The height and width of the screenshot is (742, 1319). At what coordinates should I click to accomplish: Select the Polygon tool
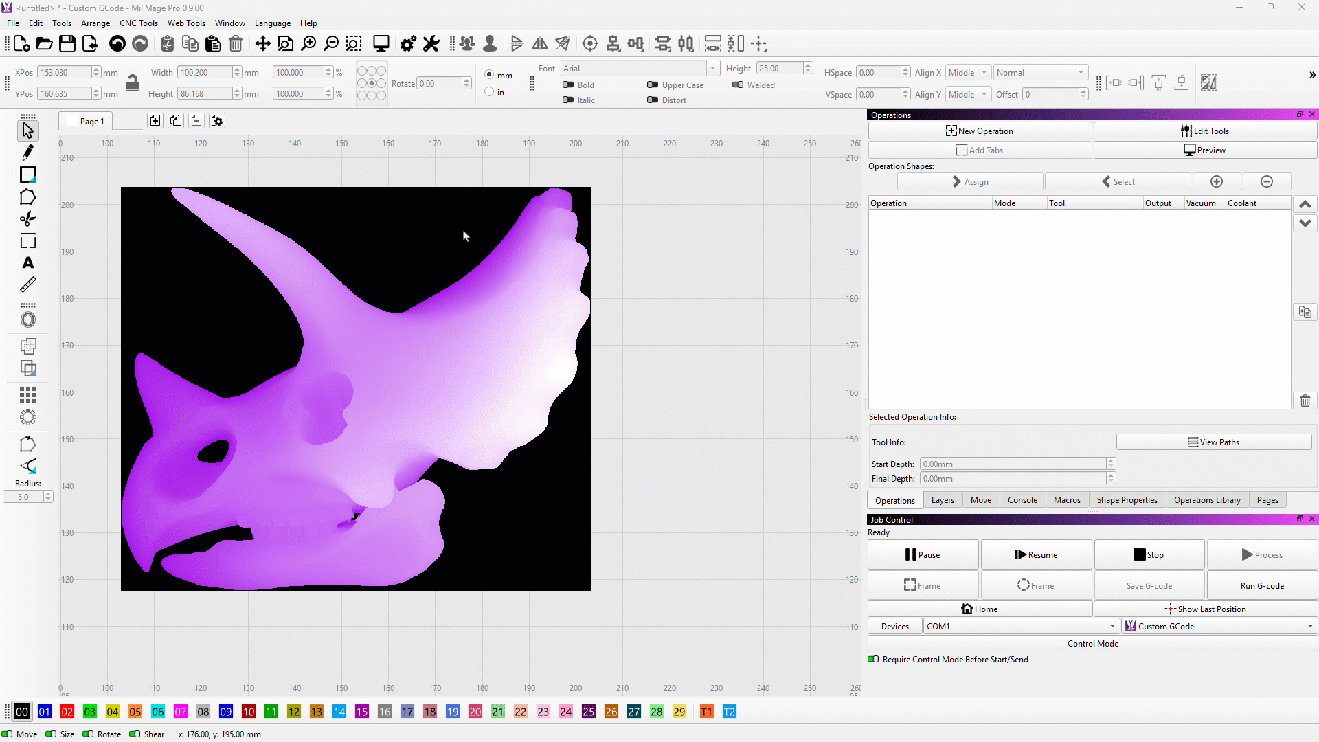tap(27, 197)
